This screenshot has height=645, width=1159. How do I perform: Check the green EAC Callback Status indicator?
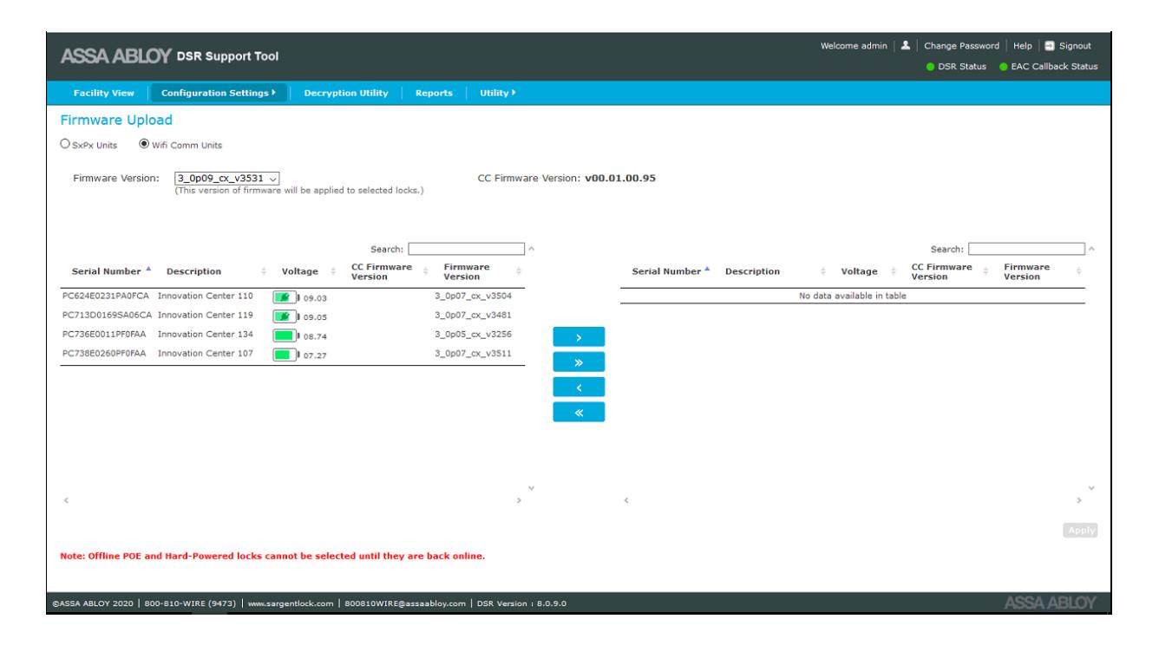point(1005,67)
